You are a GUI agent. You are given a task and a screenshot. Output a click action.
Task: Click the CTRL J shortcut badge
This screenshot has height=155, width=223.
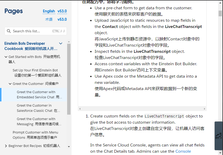58,31
